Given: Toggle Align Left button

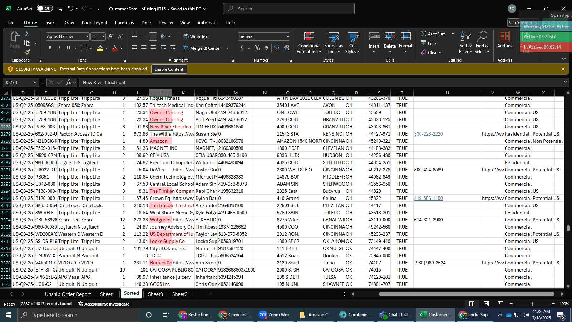Looking at the screenshot, I should pos(134,48).
